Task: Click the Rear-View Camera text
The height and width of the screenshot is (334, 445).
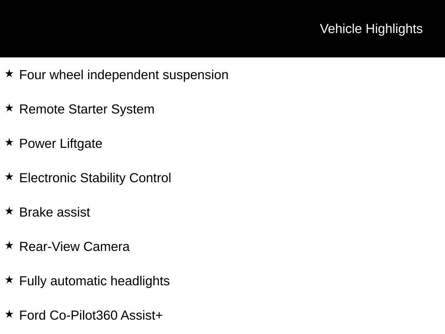Action: pos(74,247)
